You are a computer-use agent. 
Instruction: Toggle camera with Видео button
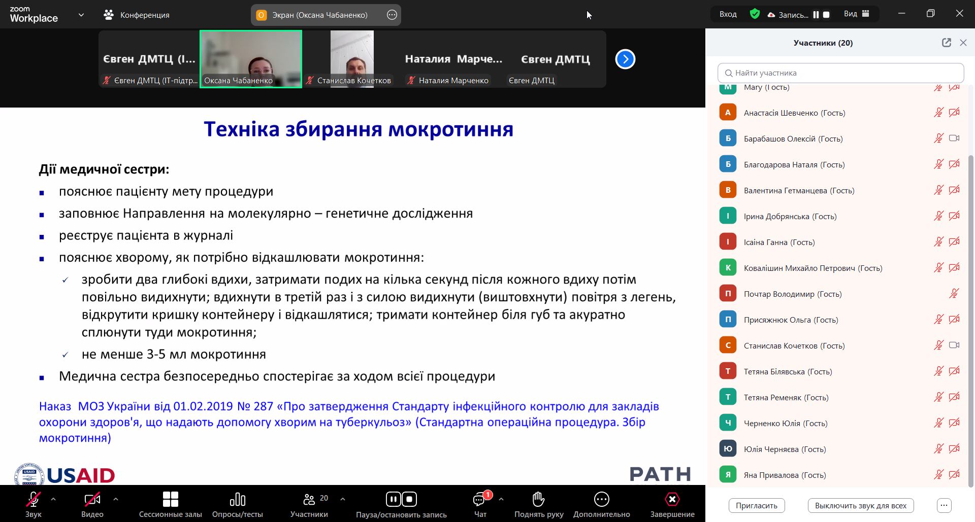92,500
